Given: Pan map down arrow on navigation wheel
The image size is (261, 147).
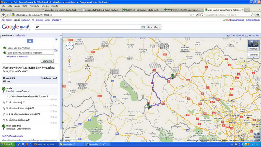Looking at the screenshot, I should tap(69, 48).
